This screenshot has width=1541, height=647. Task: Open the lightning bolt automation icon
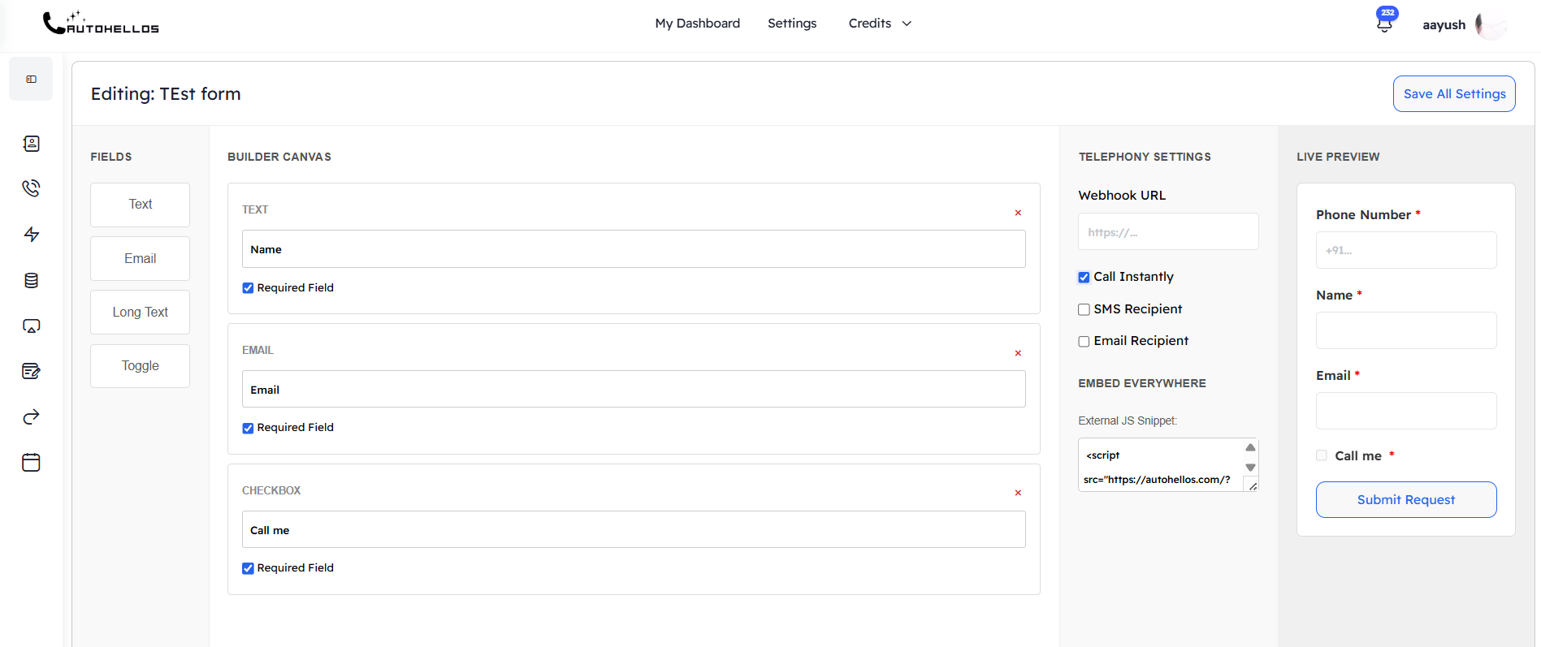tap(31, 235)
